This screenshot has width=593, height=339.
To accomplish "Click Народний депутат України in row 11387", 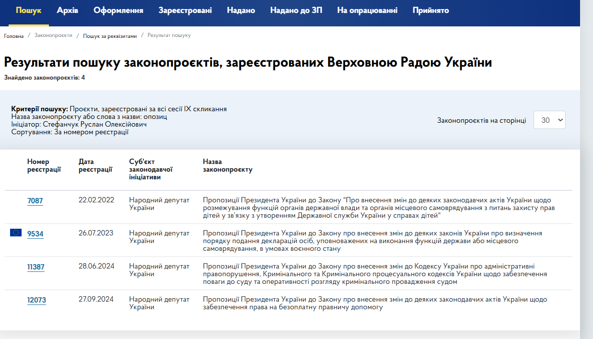I will 160,270.
